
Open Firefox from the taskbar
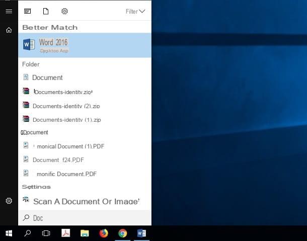(104, 233)
